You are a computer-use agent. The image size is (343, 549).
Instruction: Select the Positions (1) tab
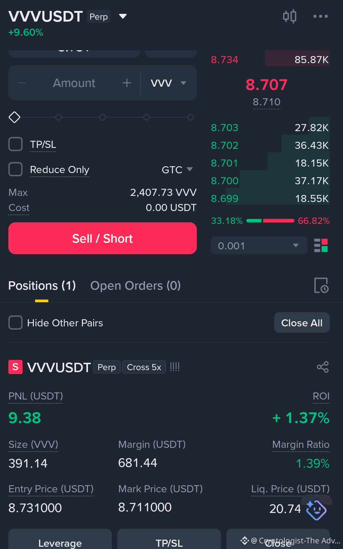[42, 286]
